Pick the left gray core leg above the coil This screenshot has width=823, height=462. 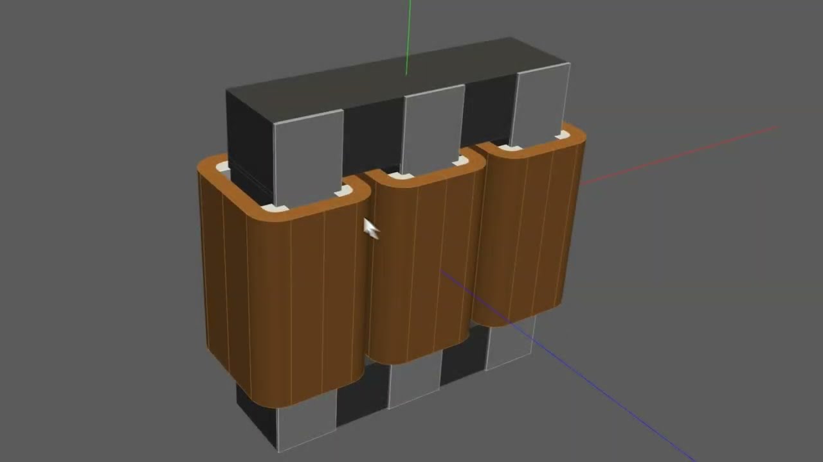[309, 157]
